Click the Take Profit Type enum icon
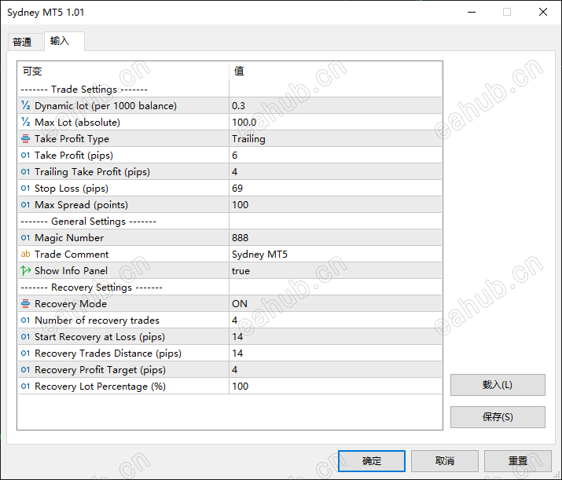This screenshot has width=562, height=480. [25, 138]
